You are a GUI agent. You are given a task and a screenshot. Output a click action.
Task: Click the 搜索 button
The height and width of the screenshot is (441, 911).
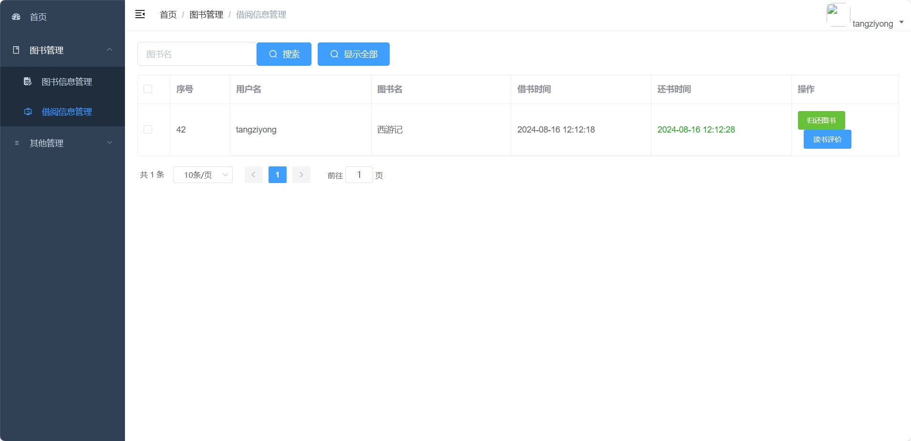click(x=284, y=54)
